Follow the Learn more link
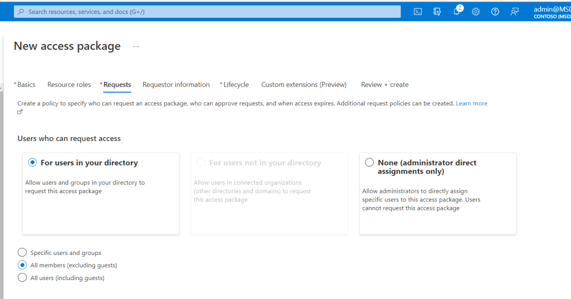Image resolution: width=571 pixels, height=299 pixels. 471,103
